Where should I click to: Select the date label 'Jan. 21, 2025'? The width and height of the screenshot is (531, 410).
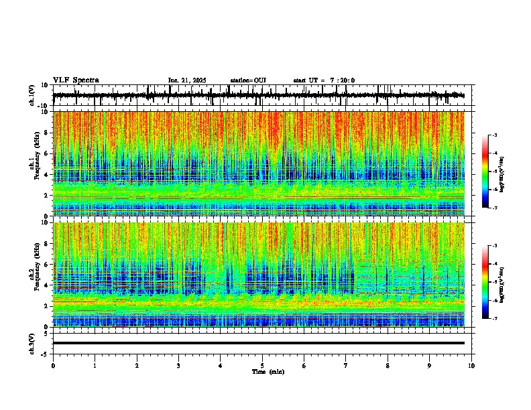tap(187, 80)
